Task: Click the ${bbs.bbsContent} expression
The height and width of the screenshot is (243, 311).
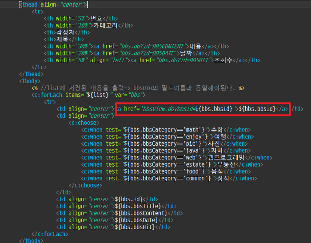Action: [141, 213]
